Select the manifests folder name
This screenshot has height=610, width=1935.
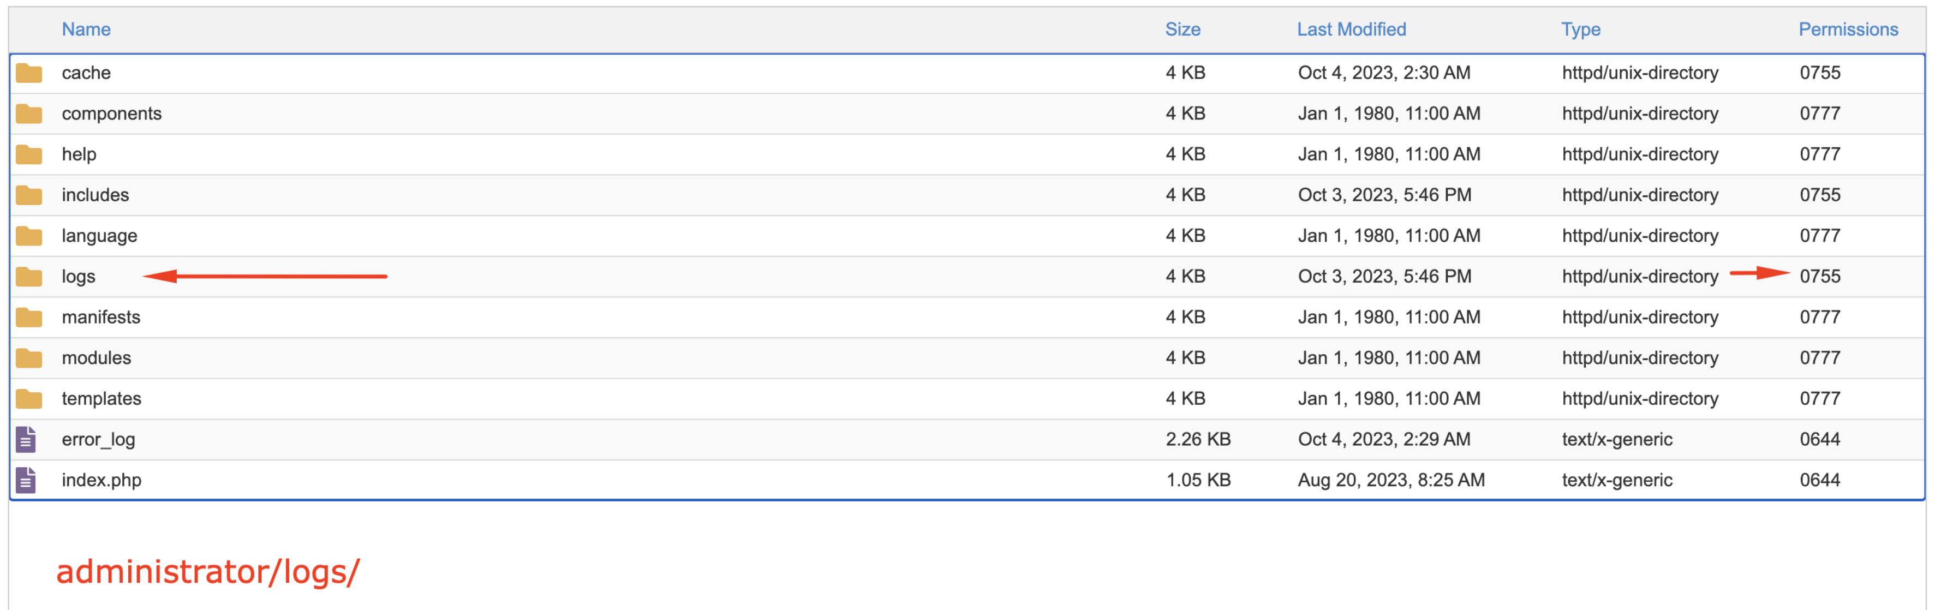(100, 317)
